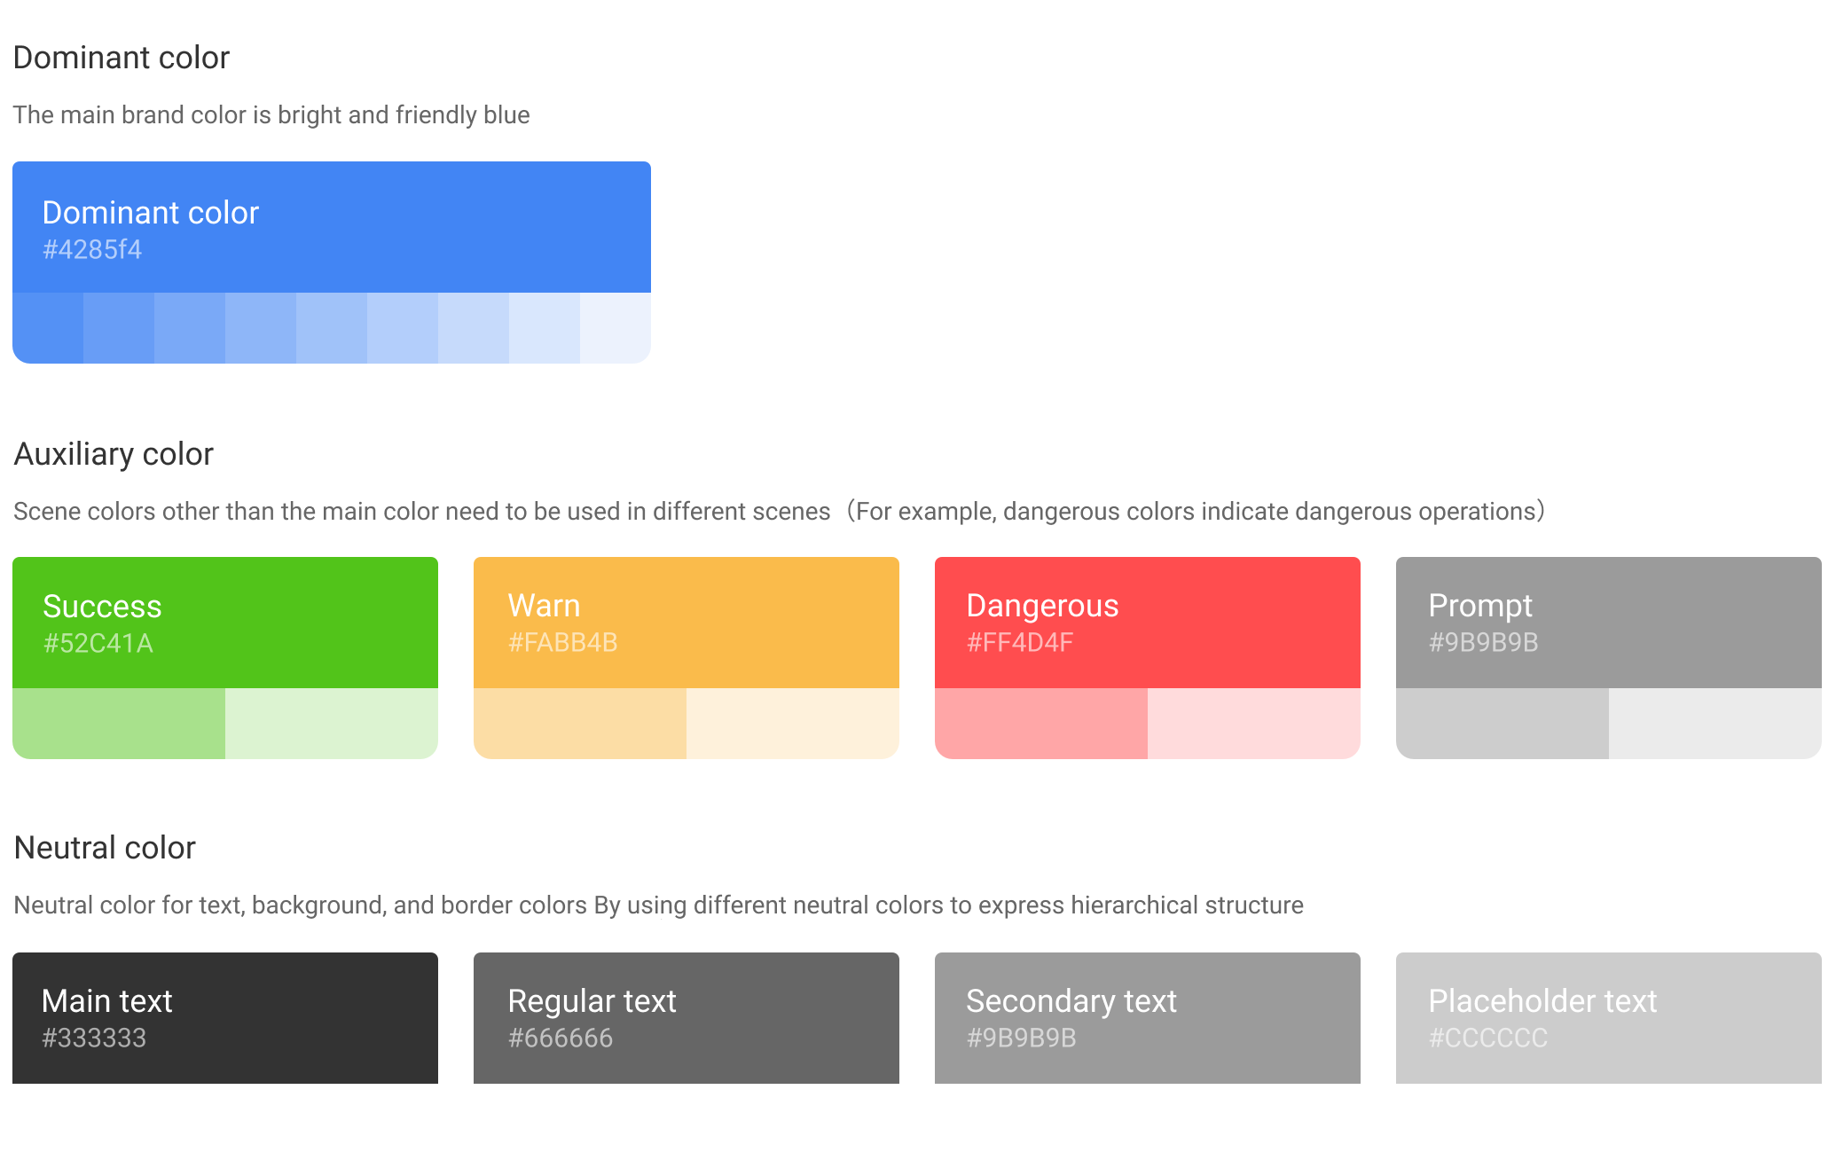Click the Prompt #9B9B9B gray swatch
The width and height of the screenshot is (1836, 1160).
1609,623
